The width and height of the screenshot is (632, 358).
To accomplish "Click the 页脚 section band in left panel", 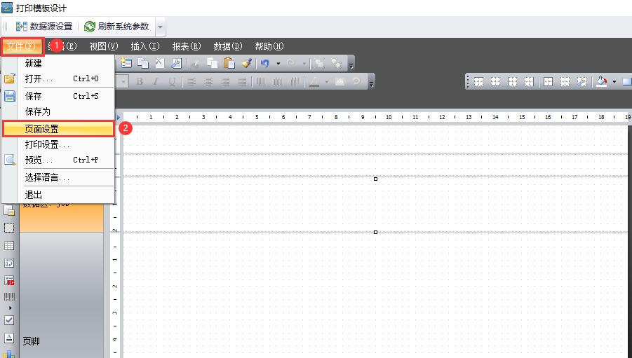I will click(x=32, y=341).
